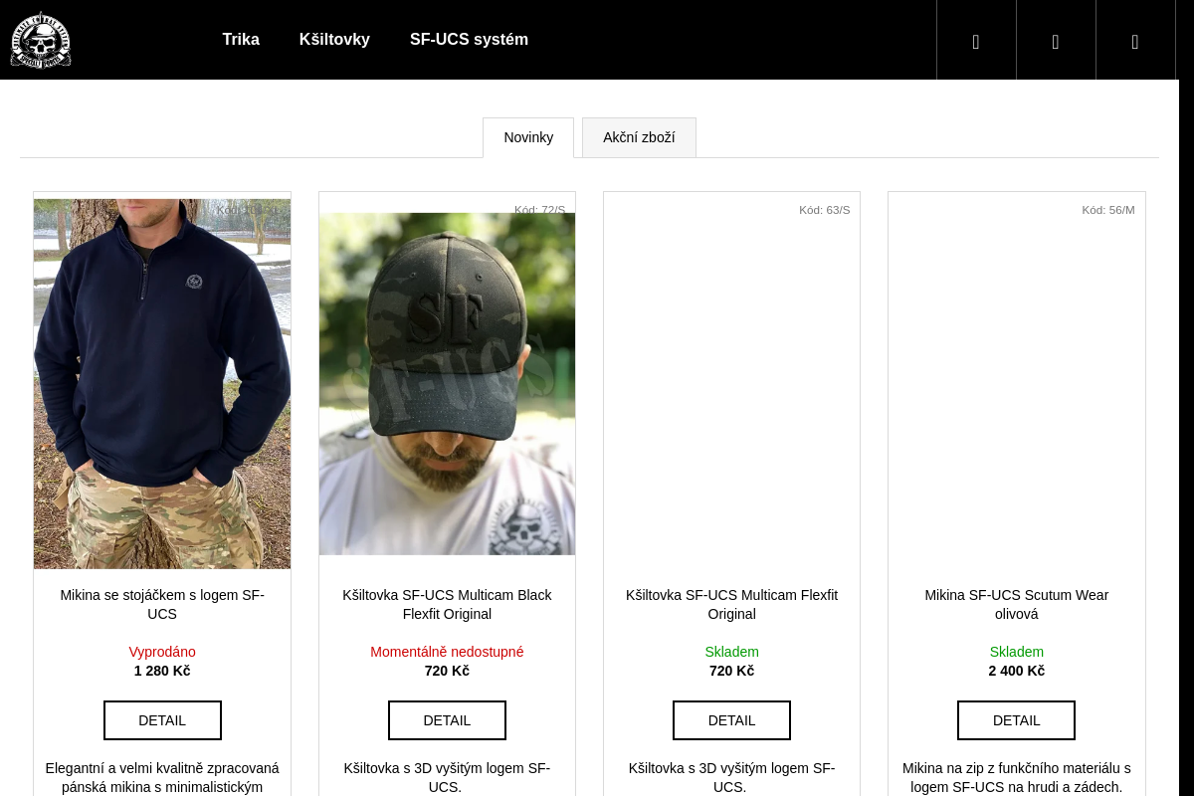Click description starting Elegantní a velmi kvalitně
Image resolution: width=1194 pixels, height=796 pixels.
[x=162, y=777]
